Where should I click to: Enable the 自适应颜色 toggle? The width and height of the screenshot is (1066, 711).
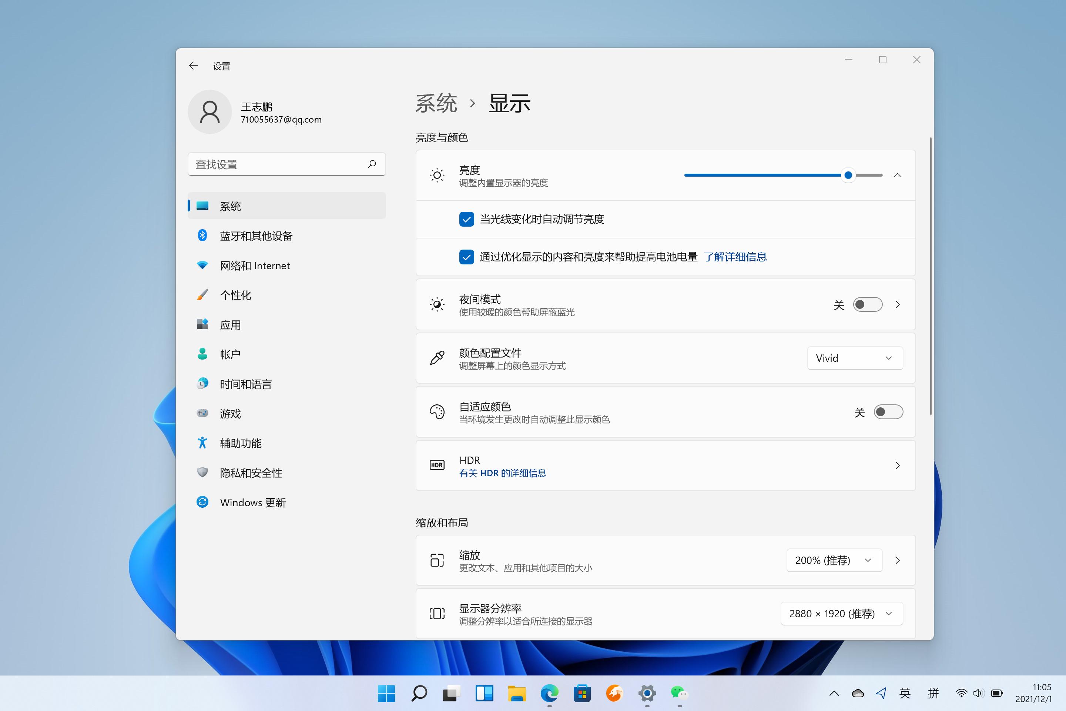888,412
